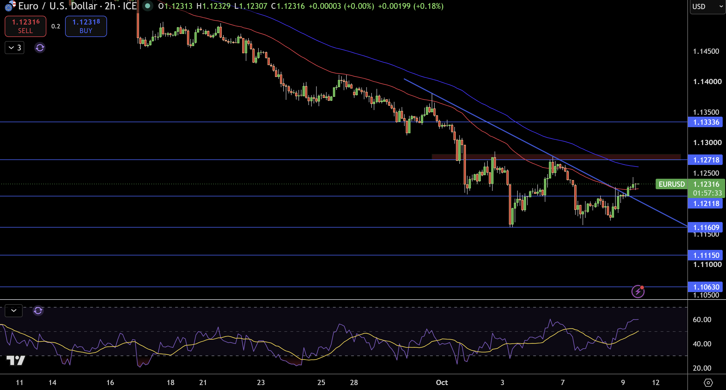Select the 1.11150 horizontal line price label

705,255
